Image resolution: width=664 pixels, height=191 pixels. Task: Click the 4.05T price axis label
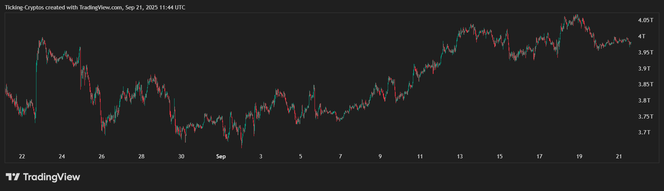click(646, 20)
